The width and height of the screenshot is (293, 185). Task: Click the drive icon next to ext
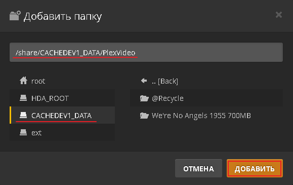click(23, 132)
